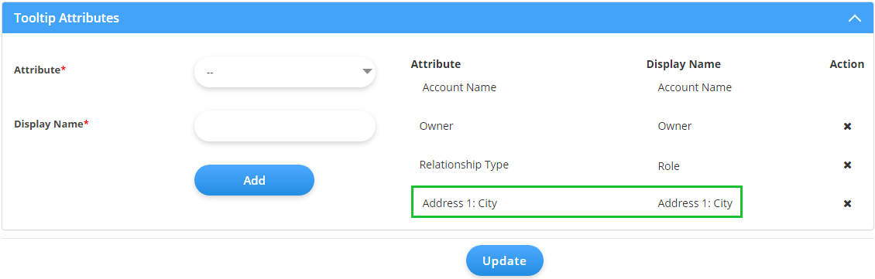Click the Add button
Viewport: 875px width, 279px height.
point(254,180)
